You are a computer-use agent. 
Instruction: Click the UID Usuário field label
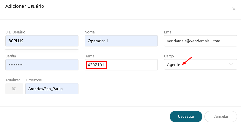[15, 32]
